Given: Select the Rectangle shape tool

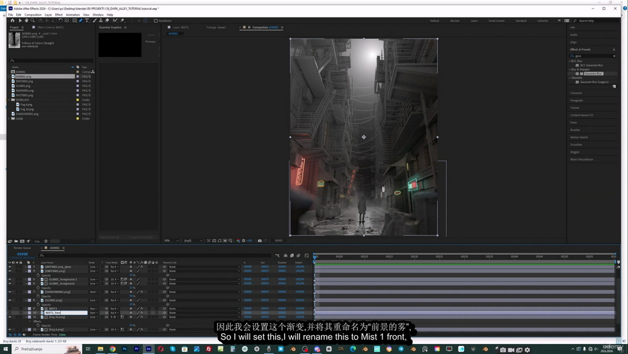Looking at the screenshot, I should pos(75,21).
